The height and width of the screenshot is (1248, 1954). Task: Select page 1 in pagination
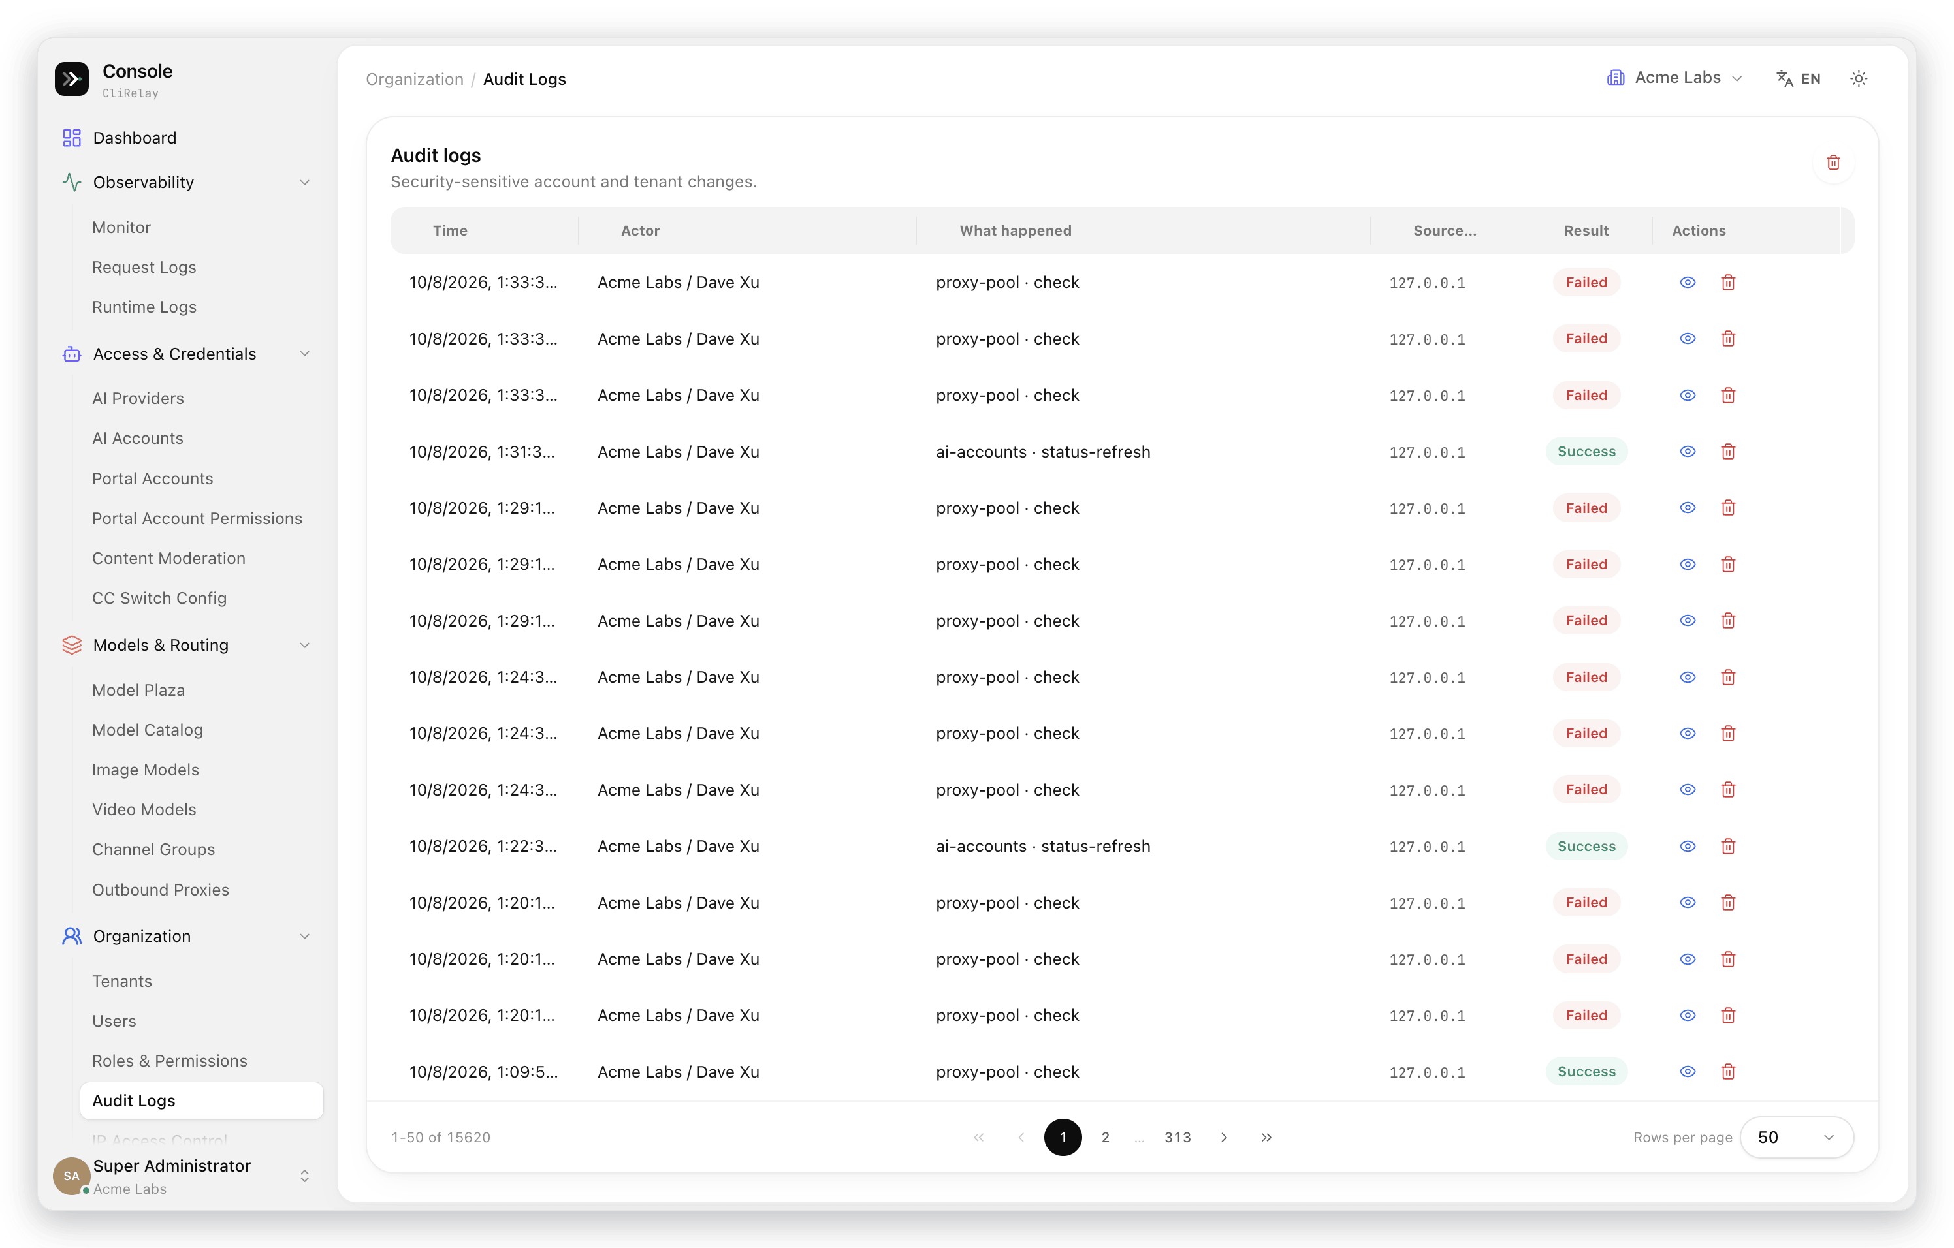click(x=1063, y=1137)
